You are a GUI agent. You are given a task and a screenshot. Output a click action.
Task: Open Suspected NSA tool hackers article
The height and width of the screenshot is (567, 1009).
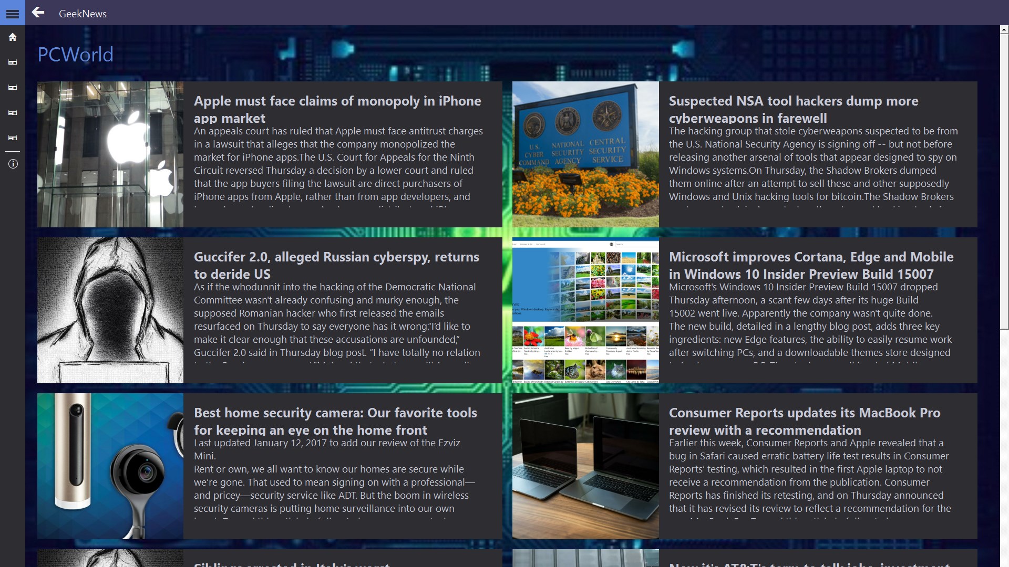coord(793,109)
